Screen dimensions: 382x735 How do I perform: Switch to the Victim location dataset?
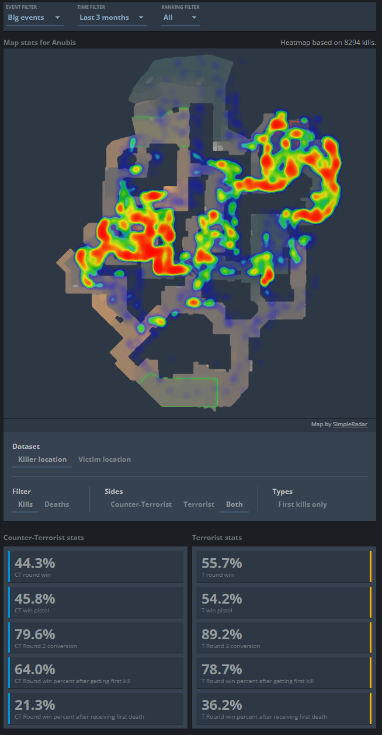tap(105, 459)
